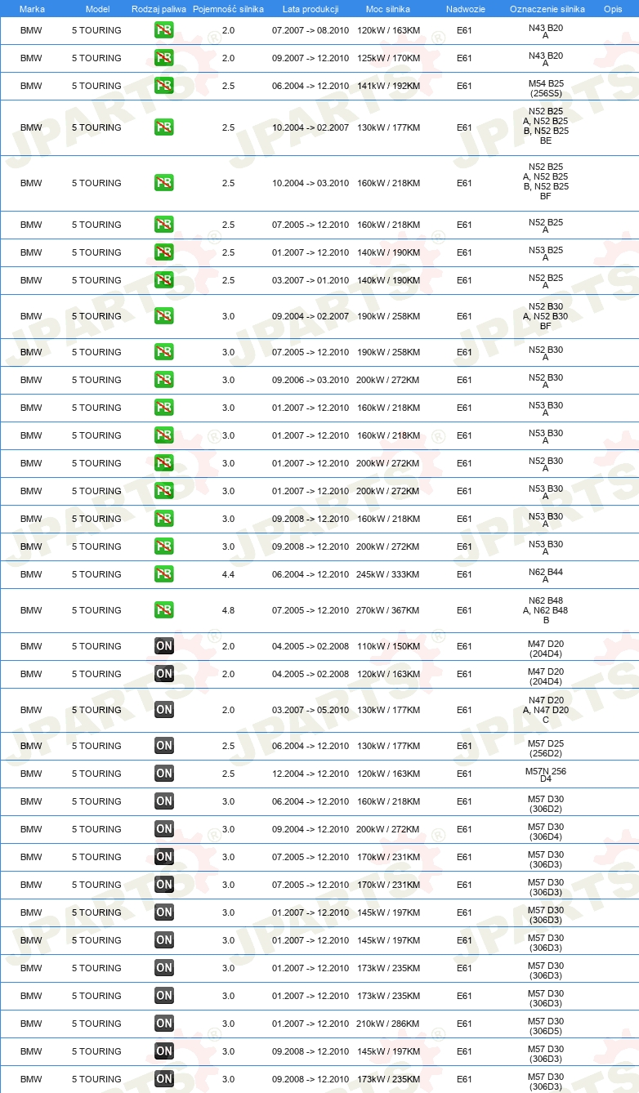Click the diesel icon for the 210kW / 286KM engine

tap(164, 1024)
